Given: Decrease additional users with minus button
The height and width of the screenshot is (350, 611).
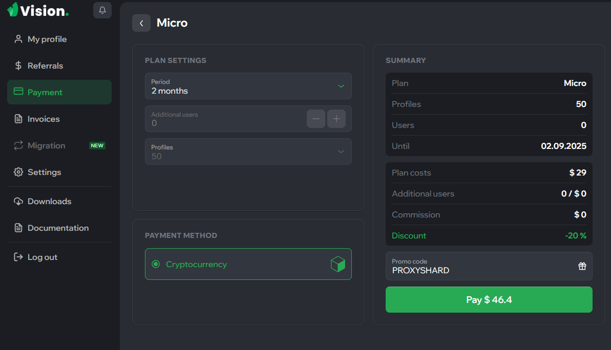Looking at the screenshot, I should tap(315, 119).
